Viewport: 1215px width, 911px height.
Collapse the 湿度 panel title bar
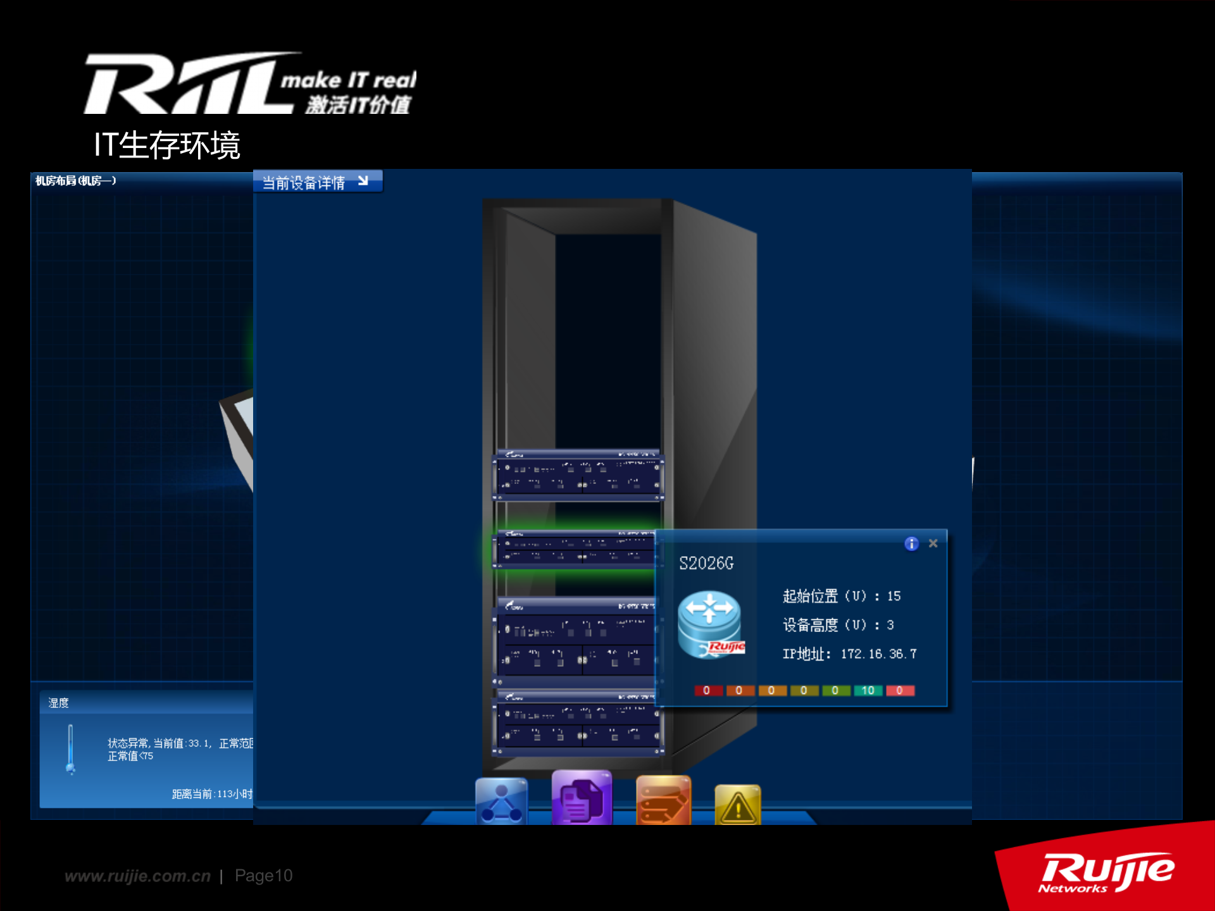[58, 702]
